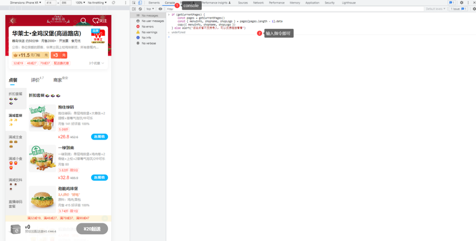
Task: Select the No errors filter item
Action: 147,27
